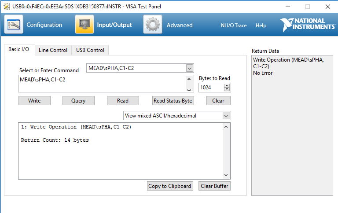This screenshot has height=213, width=338.
Task: Open NI I/O Trace
Action: click(x=234, y=26)
